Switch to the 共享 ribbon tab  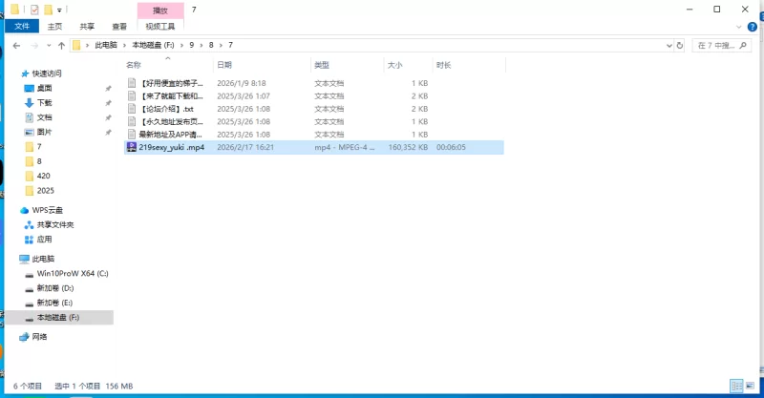coord(87,27)
